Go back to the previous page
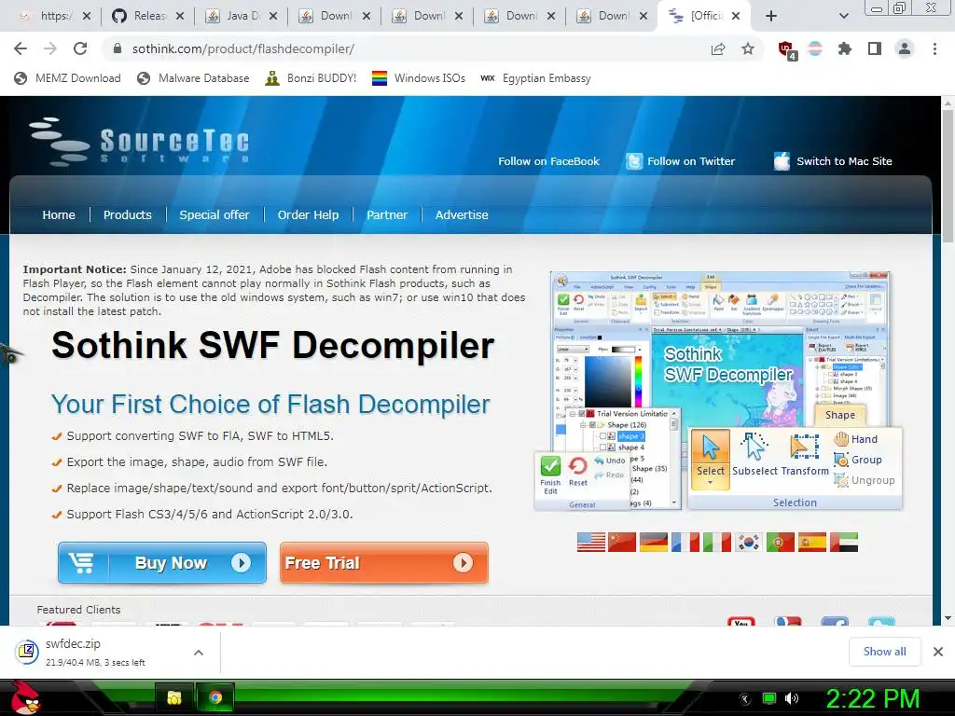 coord(21,48)
